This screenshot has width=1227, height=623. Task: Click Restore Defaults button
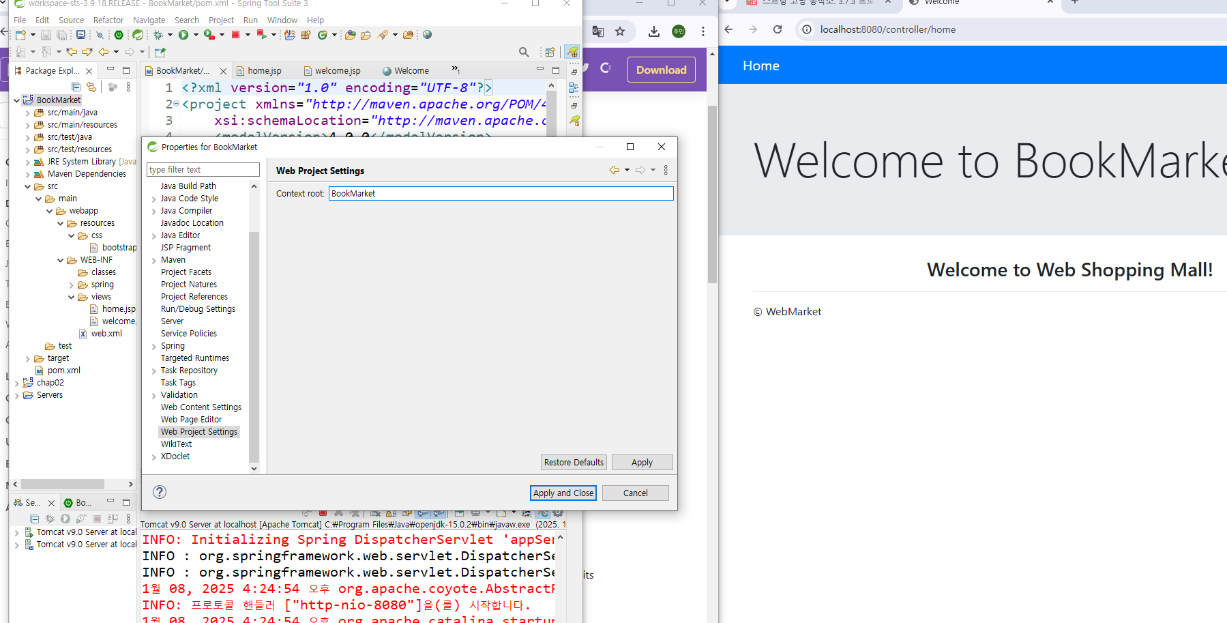click(574, 462)
